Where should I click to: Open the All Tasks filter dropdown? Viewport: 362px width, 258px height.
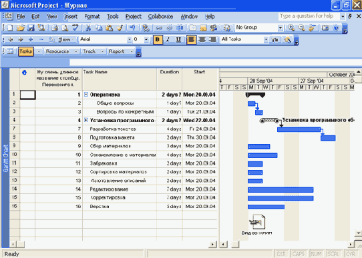tap(266, 39)
